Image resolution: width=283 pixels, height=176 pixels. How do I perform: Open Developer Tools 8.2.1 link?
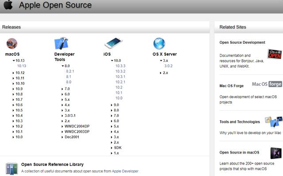click(x=70, y=71)
